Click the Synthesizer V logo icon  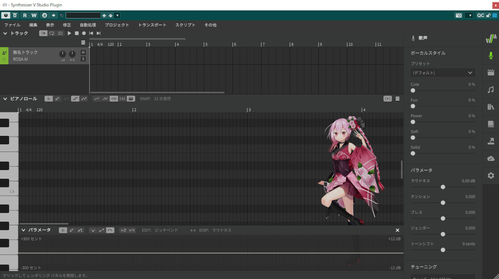click(x=491, y=38)
